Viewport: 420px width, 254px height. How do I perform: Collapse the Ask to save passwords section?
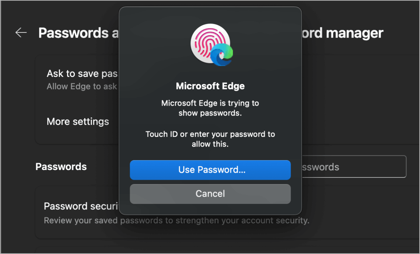(x=82, y=73)
